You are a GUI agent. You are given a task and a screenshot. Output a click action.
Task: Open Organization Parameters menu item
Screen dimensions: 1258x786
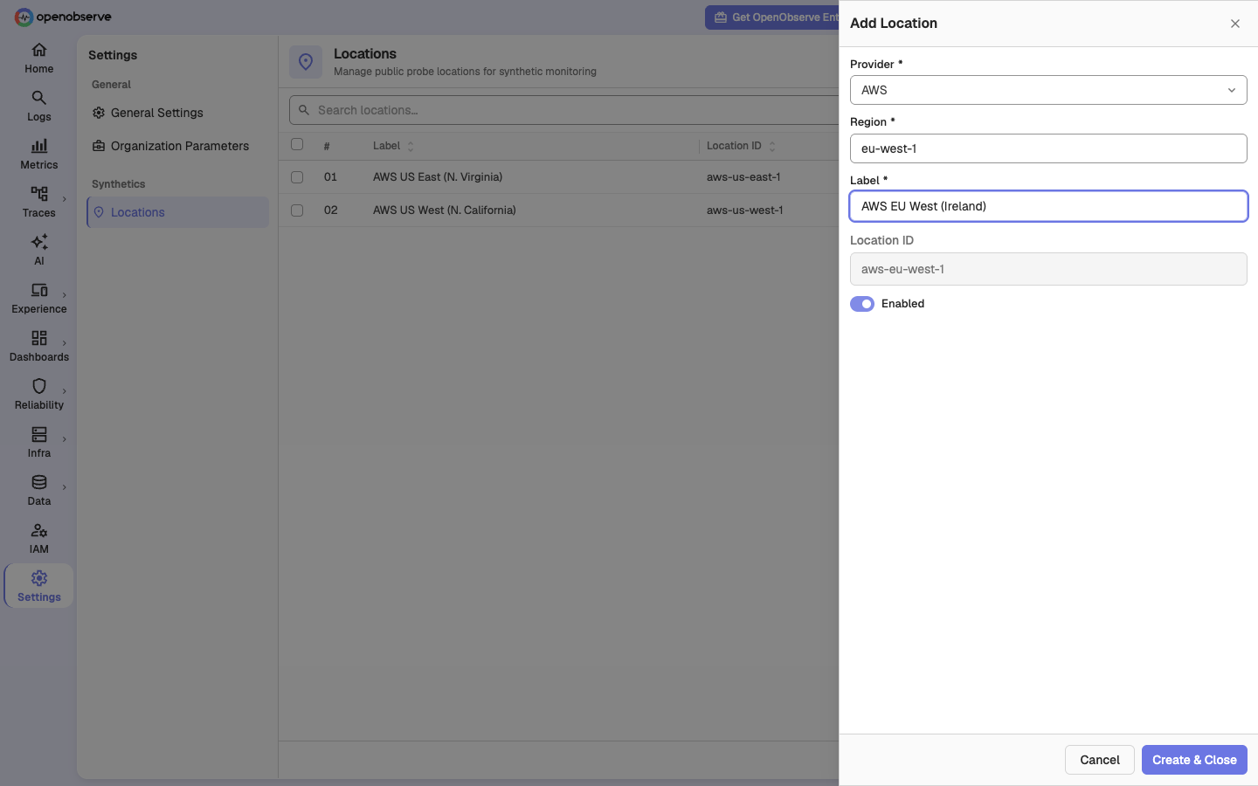[178, 146]
